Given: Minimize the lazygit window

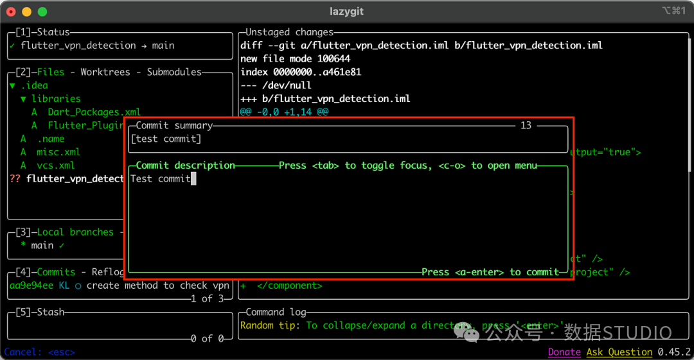Looking at the screenshot, I should click(26, 12).
